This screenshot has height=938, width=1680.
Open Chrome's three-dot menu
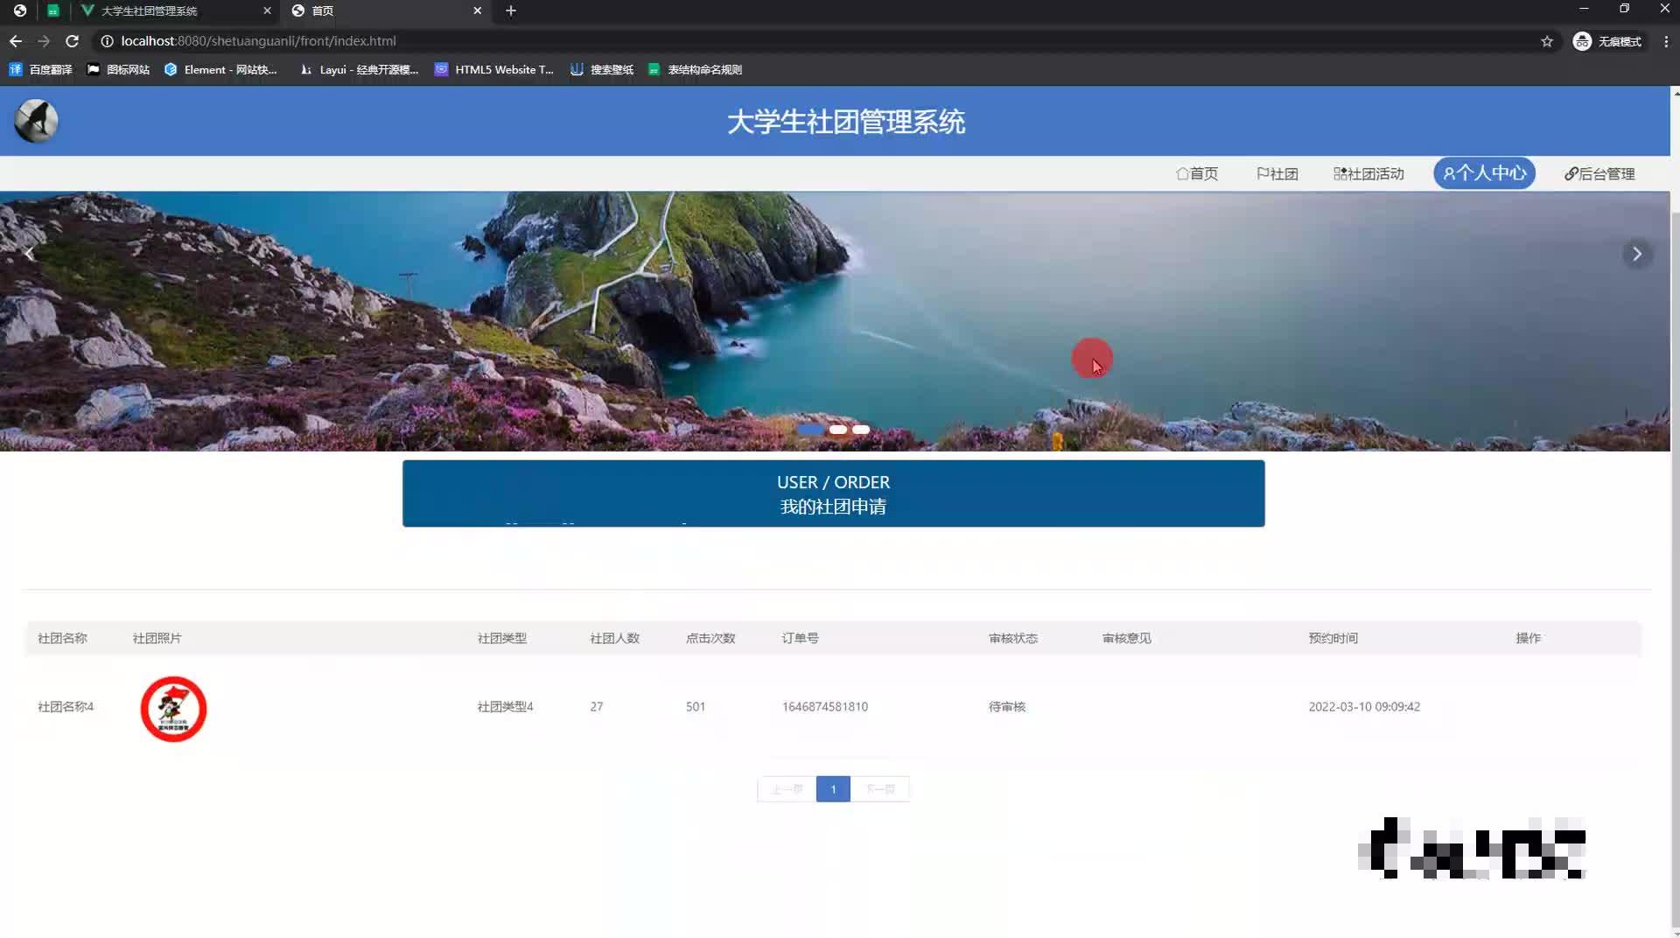pyautogui.click(x=1666, y=40)
